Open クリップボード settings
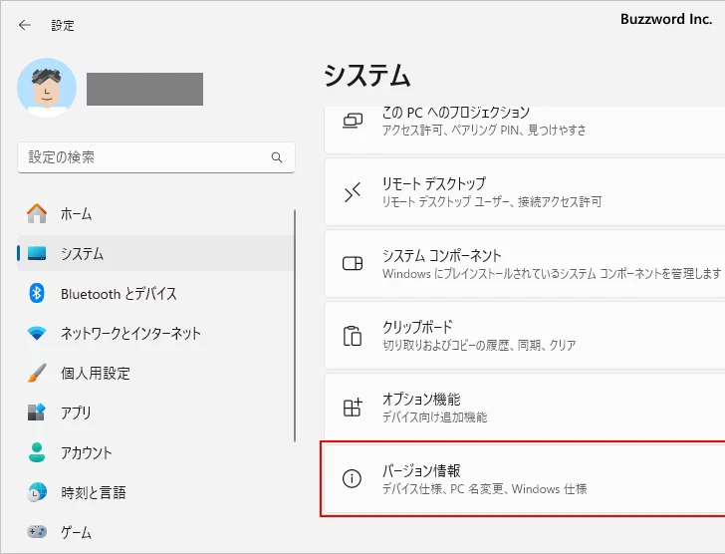725x554 pixels. point(524,335)
